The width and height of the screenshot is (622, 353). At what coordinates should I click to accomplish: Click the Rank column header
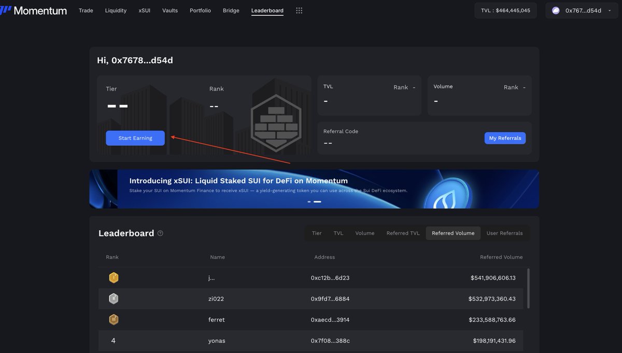point(112,257)
